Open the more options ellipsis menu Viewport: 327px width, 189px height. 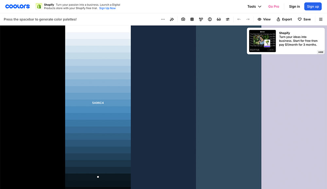(163, 19)
